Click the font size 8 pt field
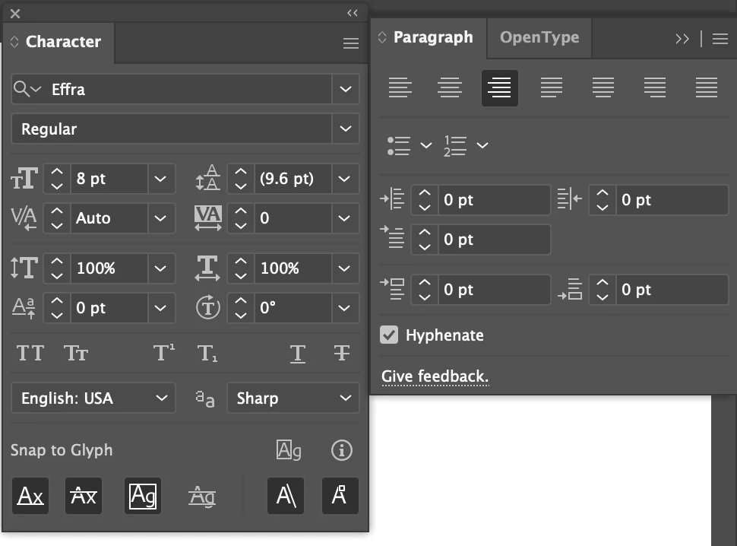Viewport: 737px width, 546px height. [109, 179]
